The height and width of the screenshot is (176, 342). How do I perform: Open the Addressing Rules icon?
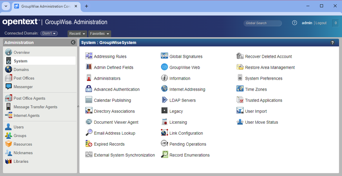coord(89,56)
